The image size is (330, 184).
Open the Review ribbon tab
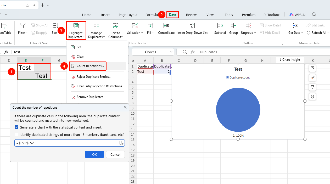pos(191,15)
